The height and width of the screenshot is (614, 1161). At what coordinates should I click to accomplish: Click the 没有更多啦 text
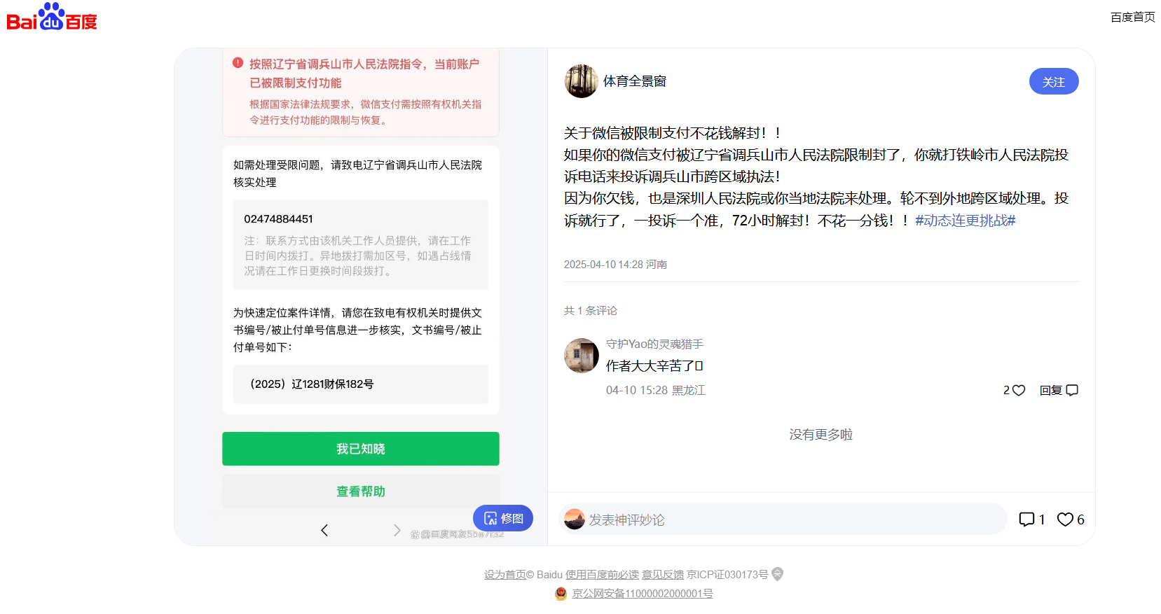(821, 434)
